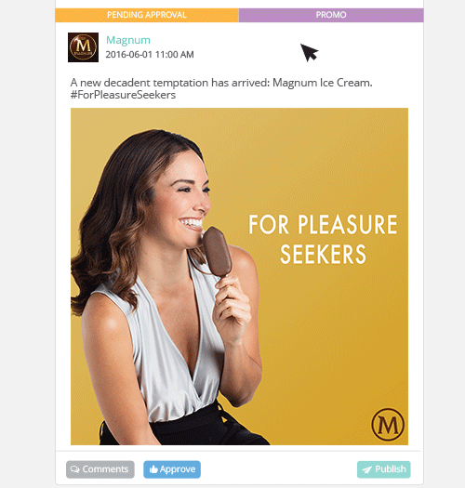Select the purple Promo label banner
Screen dimensions: 465x488
pyautogui.click(x=331, y=15)
